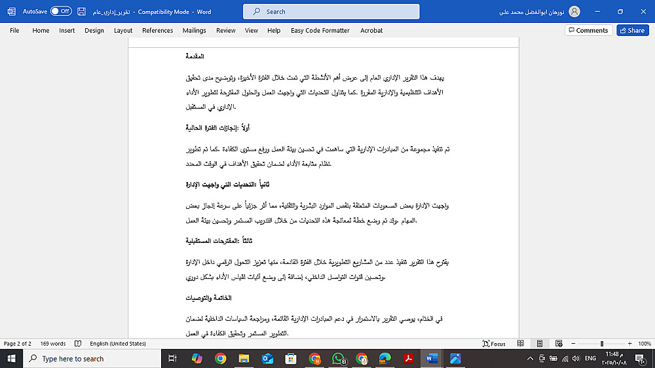655x368 pixels.
Task: Open the Acrobat tab
Action: point(372,31)
